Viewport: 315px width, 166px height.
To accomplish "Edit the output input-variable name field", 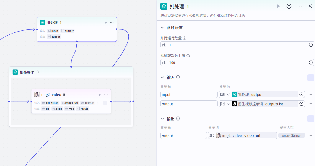I will coord(189,104).
